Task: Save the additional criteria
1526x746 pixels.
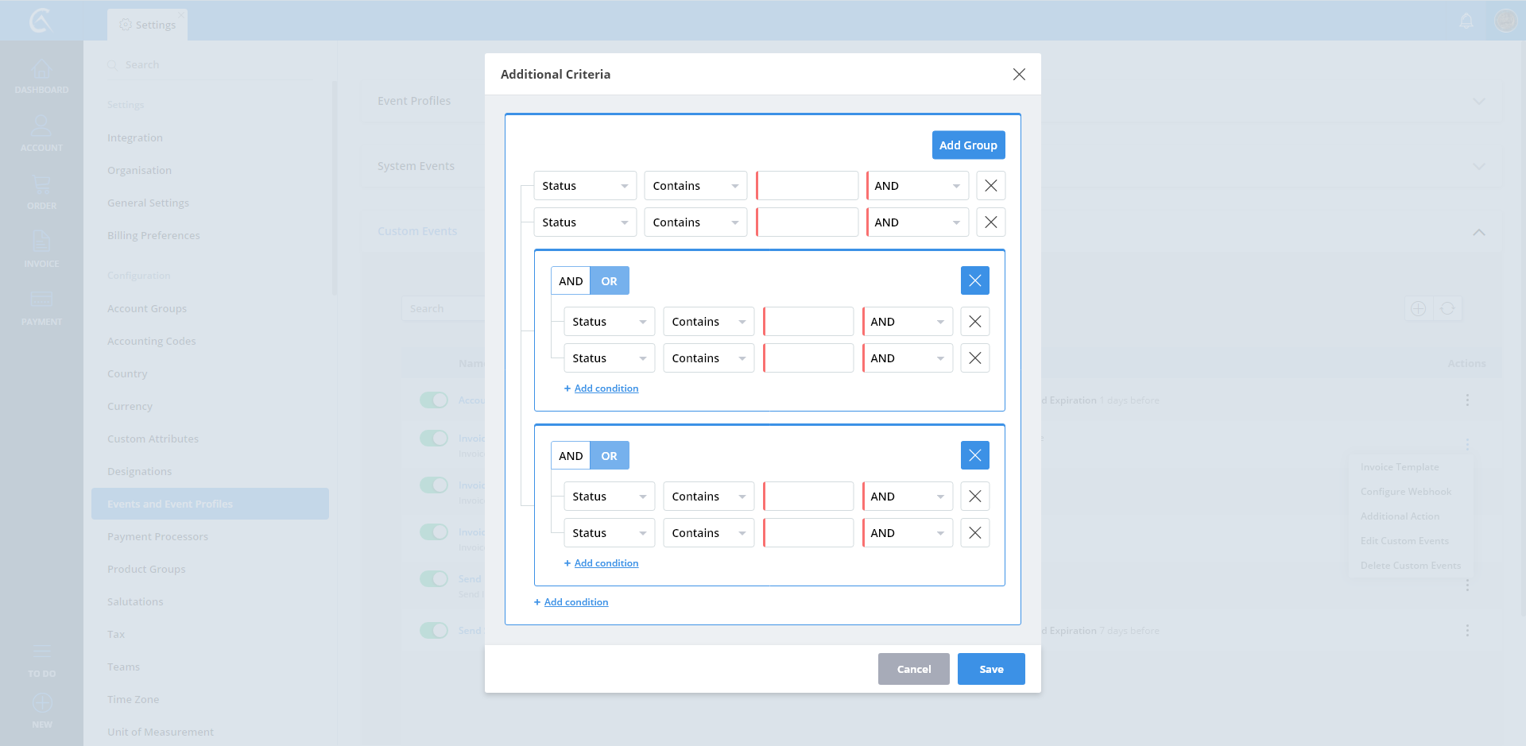Action: pyautogui.click(x=990, y=669)
